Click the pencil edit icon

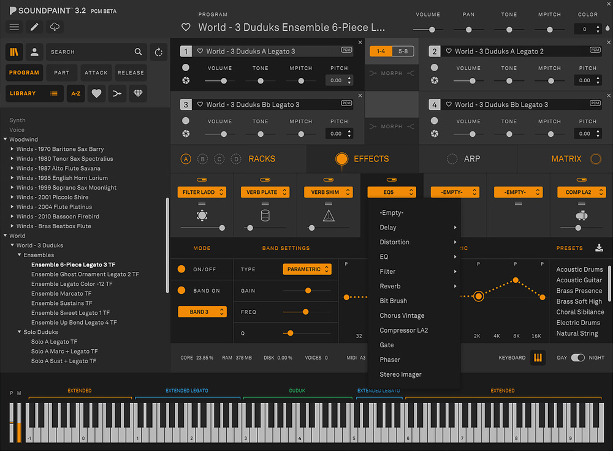coord(34,27)
